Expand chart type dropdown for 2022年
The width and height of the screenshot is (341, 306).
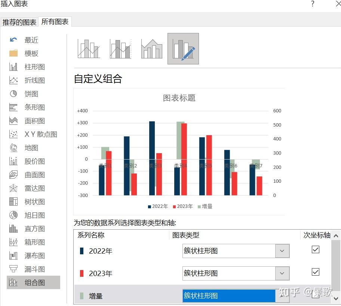click(x=282, y=251)
